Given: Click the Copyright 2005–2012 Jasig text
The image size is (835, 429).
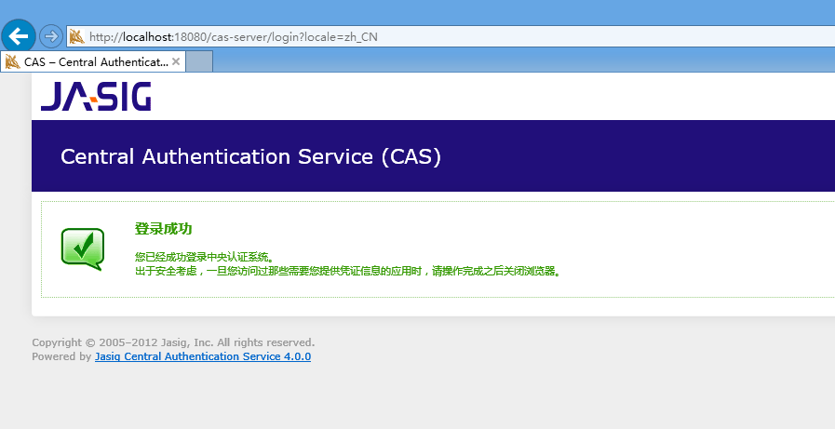Looking at the screenshot, I should (x=173, y=342).
